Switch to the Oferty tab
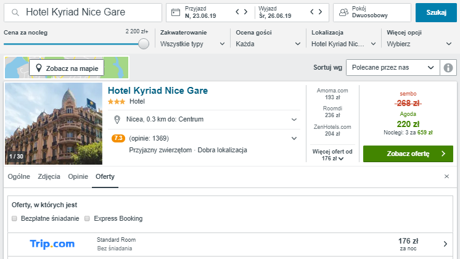This screenshot has height=259, width=460. (105, 176)
